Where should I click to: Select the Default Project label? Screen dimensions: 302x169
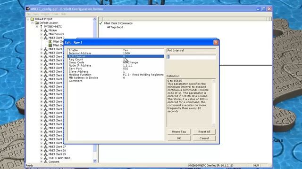pos(43,19)
